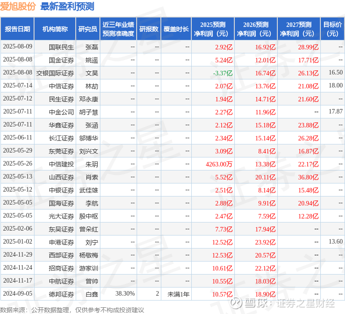Screen dimensions: 345x314
Task: Click researcher 杨敬梅 cell
Action: pyautogui.click(x=89, y=255)
